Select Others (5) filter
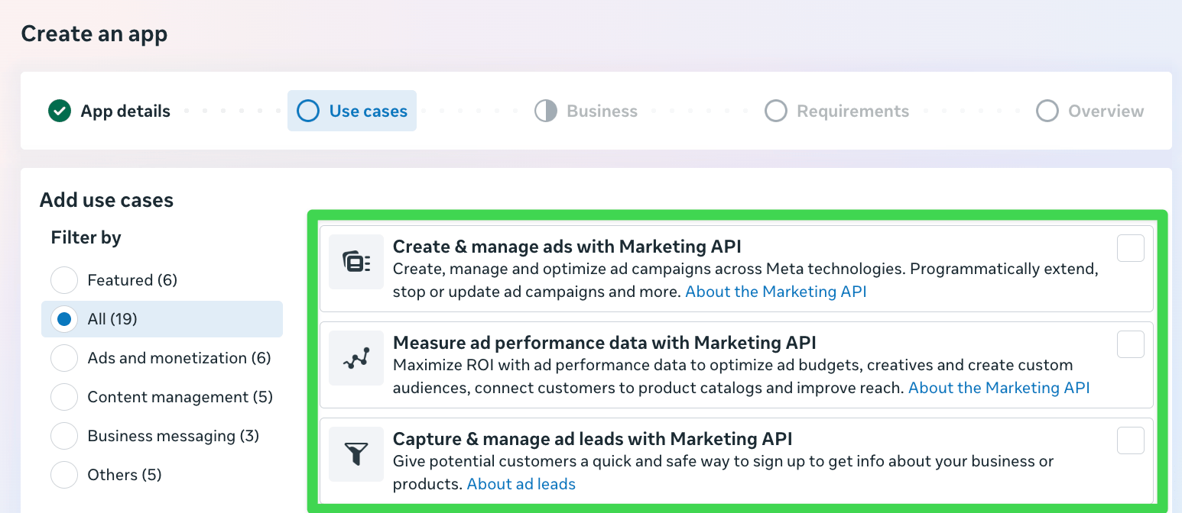The height and width of the screenshot is (513, 1182). [x=162, y=475]
